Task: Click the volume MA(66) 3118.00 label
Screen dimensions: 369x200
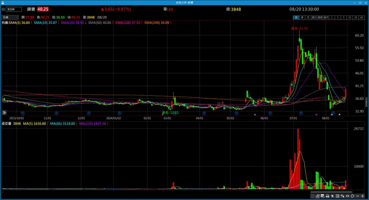Action: click(63, 124)
